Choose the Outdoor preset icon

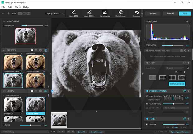pyautogui.click(x=136, y=12)
